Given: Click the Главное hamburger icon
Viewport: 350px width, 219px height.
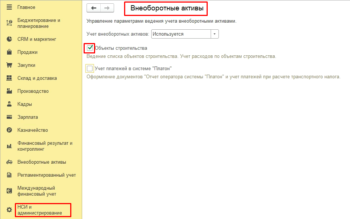Looking at the screenshot, I should [9, 7].
